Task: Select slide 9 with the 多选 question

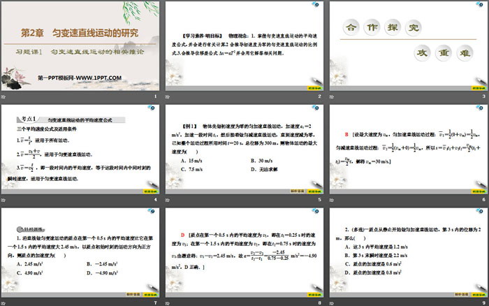Action: tap(407, 253)
